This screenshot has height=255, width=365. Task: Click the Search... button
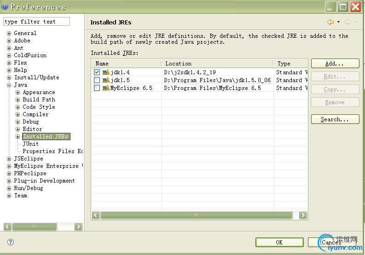[335, 119]
